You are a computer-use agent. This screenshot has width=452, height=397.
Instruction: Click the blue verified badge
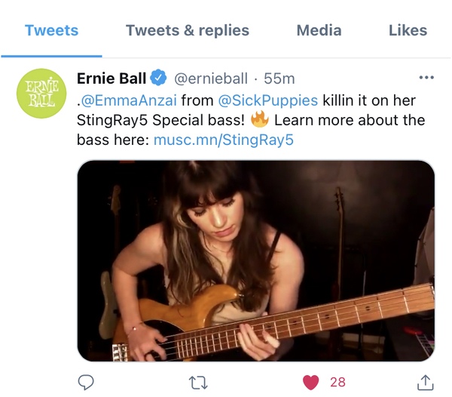pos(158,78)
